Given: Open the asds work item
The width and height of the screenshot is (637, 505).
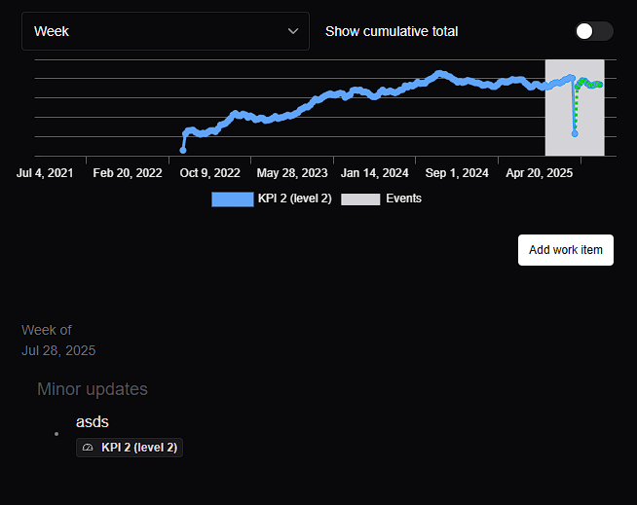Looking at the screenshot, I should tap(93, 422).
